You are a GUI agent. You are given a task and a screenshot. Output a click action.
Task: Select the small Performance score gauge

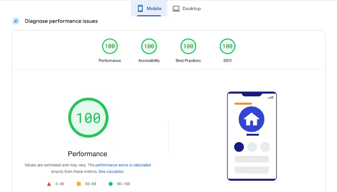(110, 46)
